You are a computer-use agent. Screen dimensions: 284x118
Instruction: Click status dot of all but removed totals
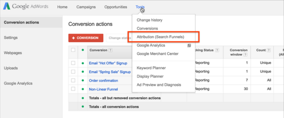83,98
